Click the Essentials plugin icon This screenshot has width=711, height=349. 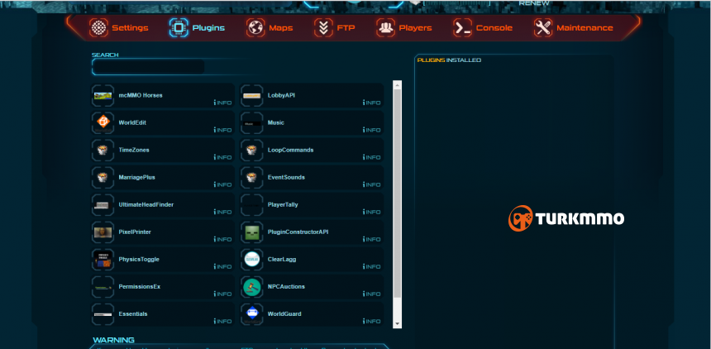pyautogui.click(x=103, y=314)
